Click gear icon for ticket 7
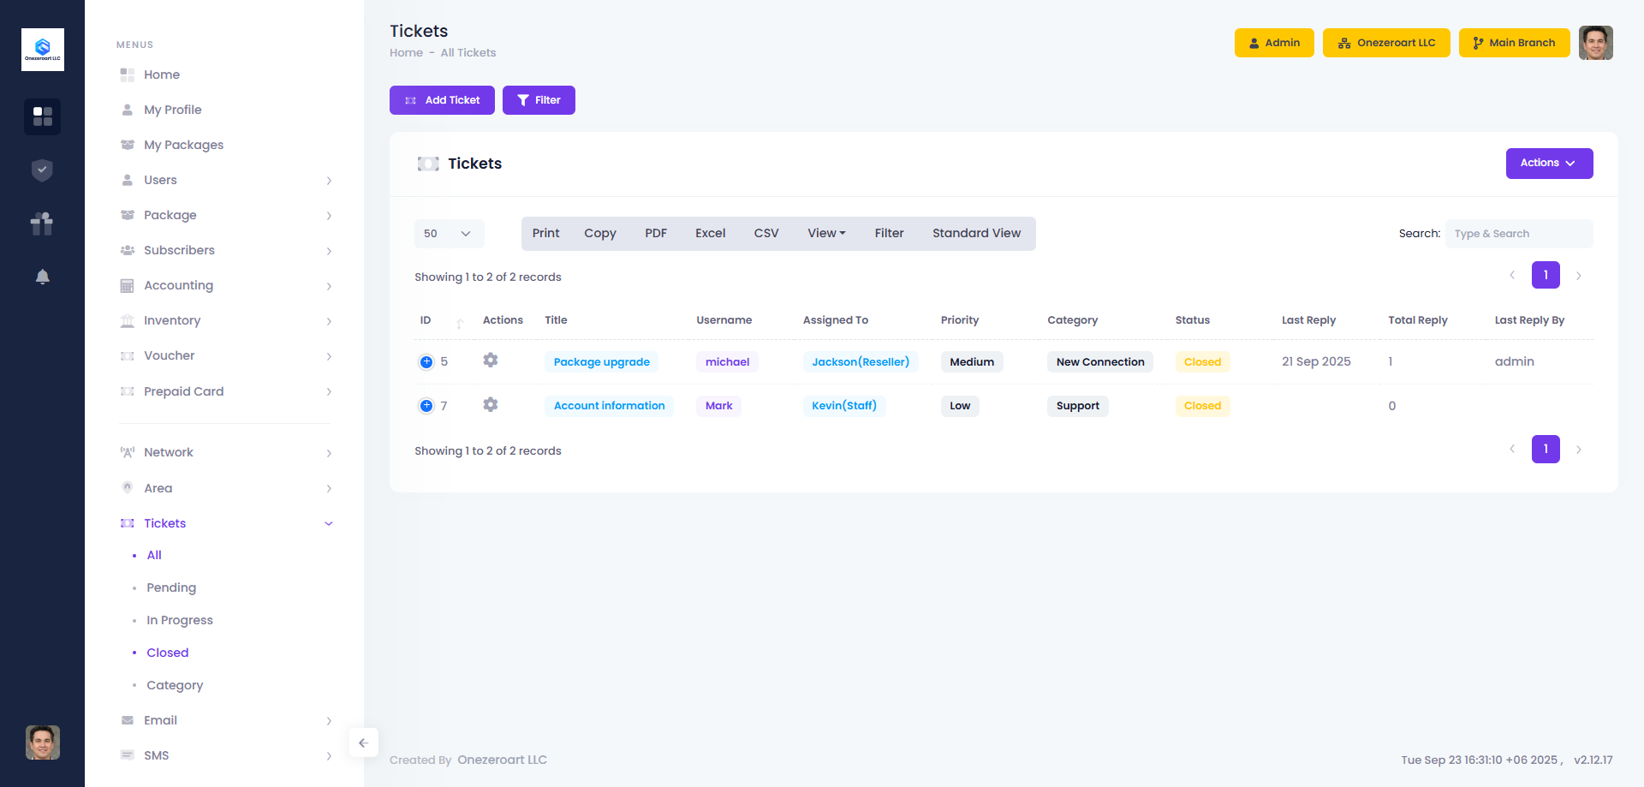The height and width of the screenshot is (787, 1644). tap(490, 405)
